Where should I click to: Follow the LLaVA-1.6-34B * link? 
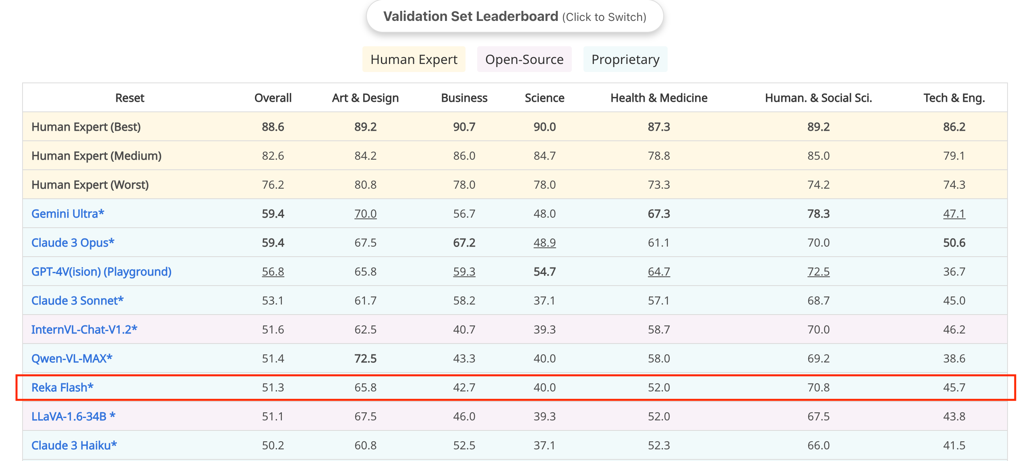click(x=73, y=416)
